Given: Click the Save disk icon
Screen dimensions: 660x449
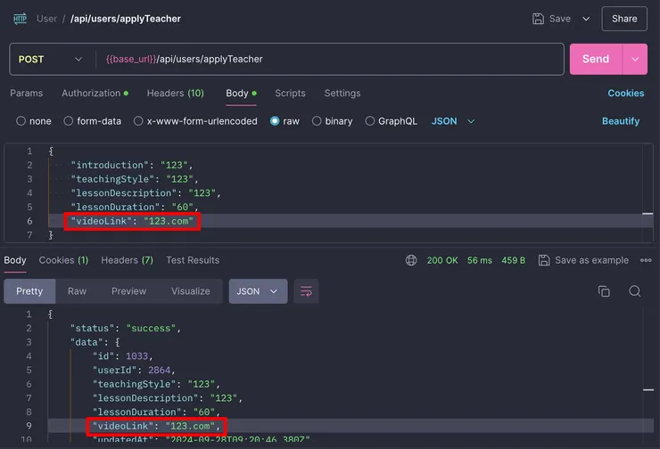Looking at the screenshot, I should pos(539,19).
